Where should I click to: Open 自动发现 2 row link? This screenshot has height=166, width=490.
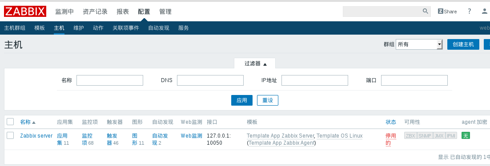(x=160, y=139)
